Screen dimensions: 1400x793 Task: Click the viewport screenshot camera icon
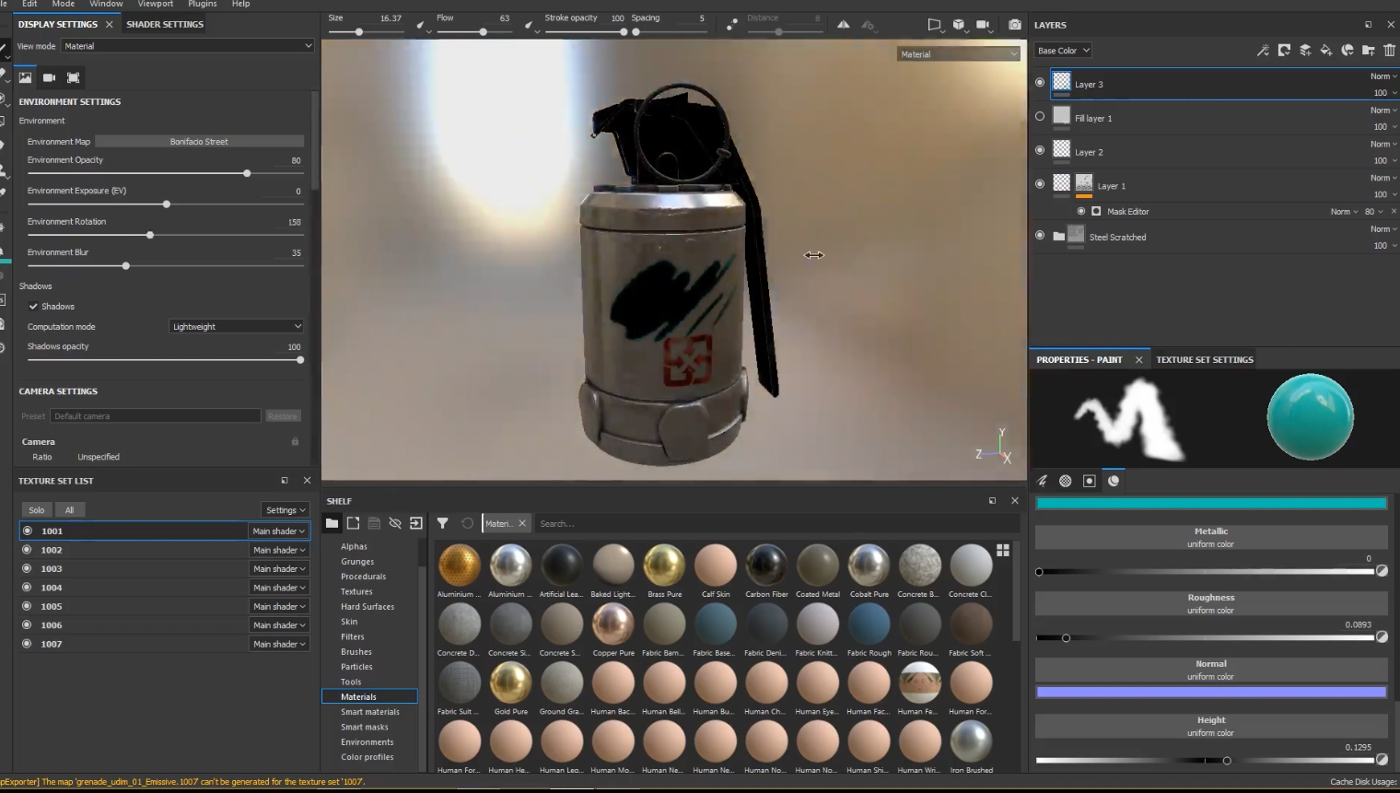pos(1014,25)
